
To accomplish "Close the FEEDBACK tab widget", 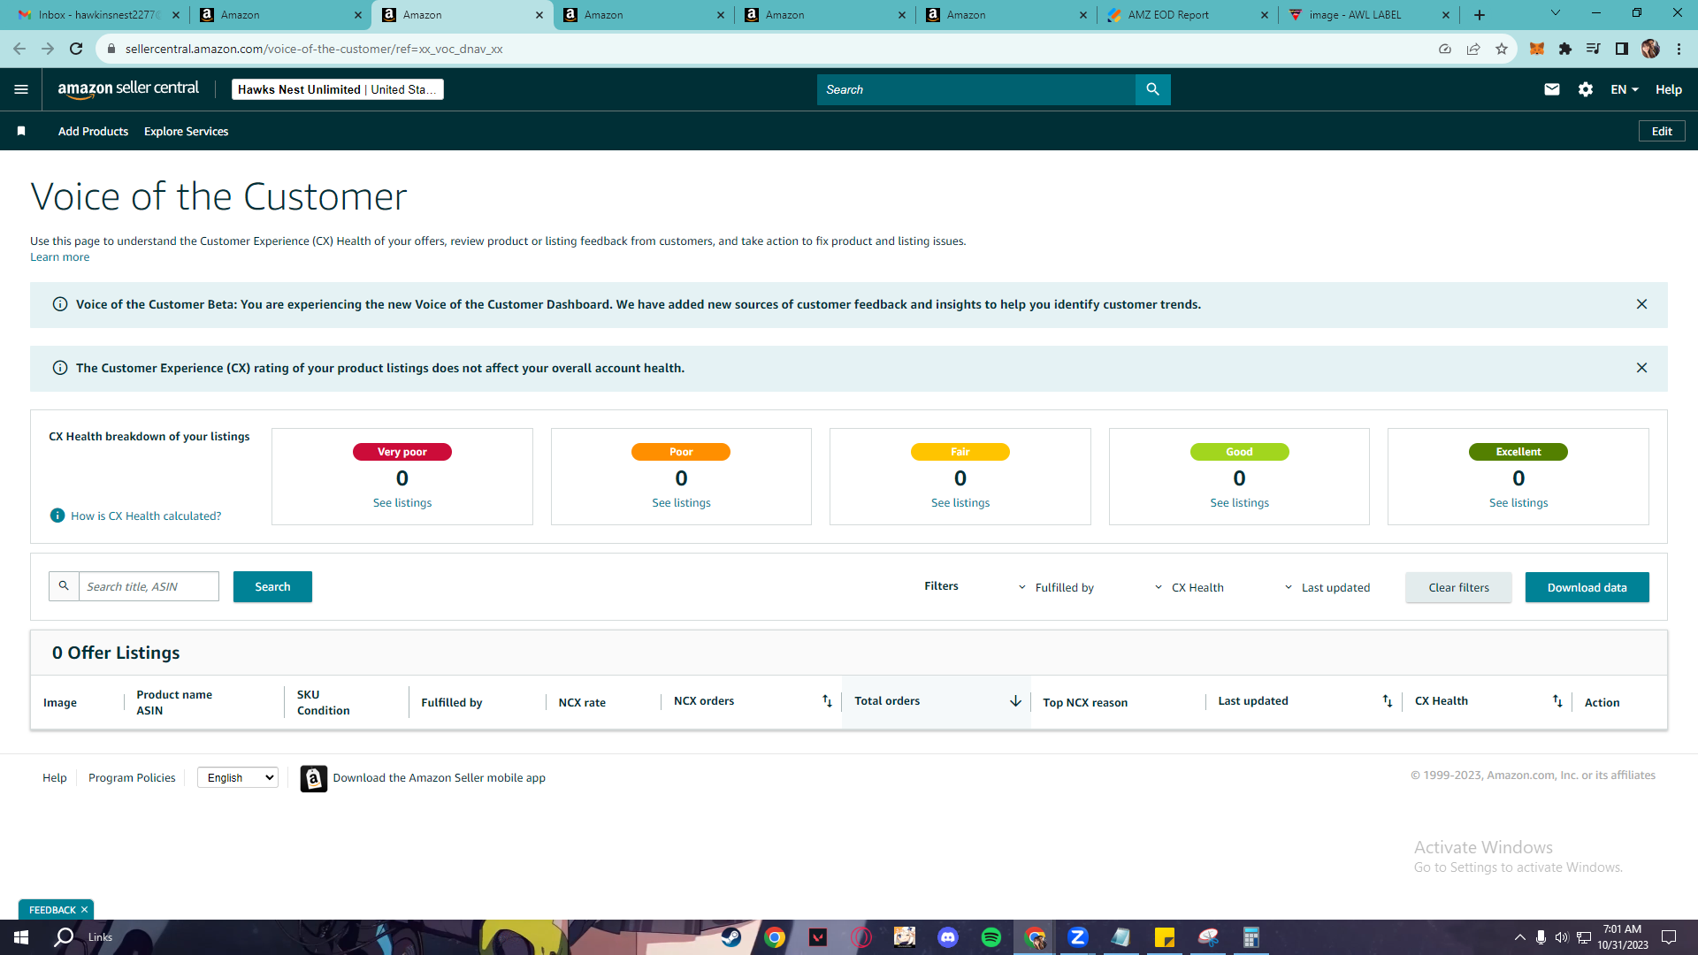I will tap(85, 910).
